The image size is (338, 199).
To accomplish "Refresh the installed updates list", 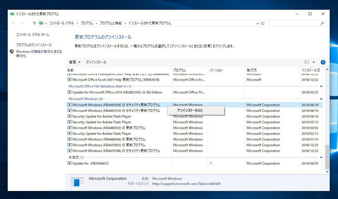I will tap(263, 23).
